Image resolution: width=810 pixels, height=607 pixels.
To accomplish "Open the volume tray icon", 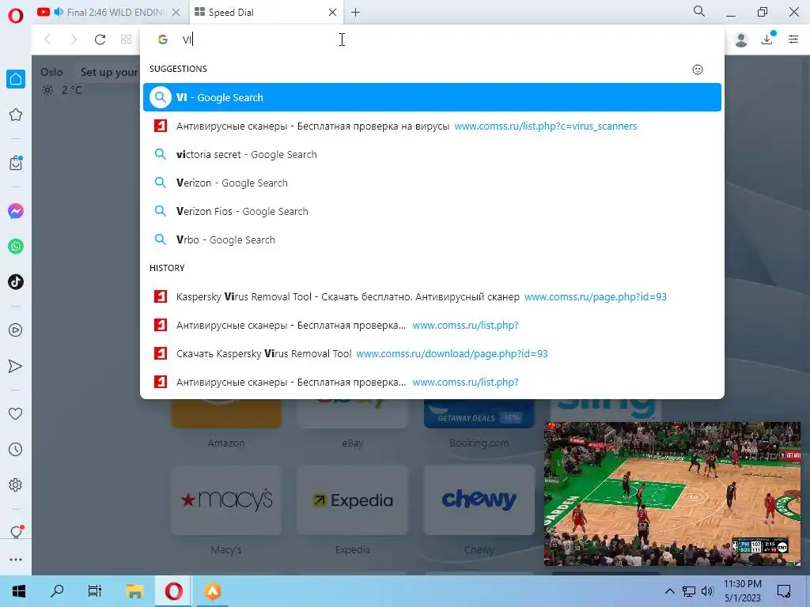I will coord(708,591).
